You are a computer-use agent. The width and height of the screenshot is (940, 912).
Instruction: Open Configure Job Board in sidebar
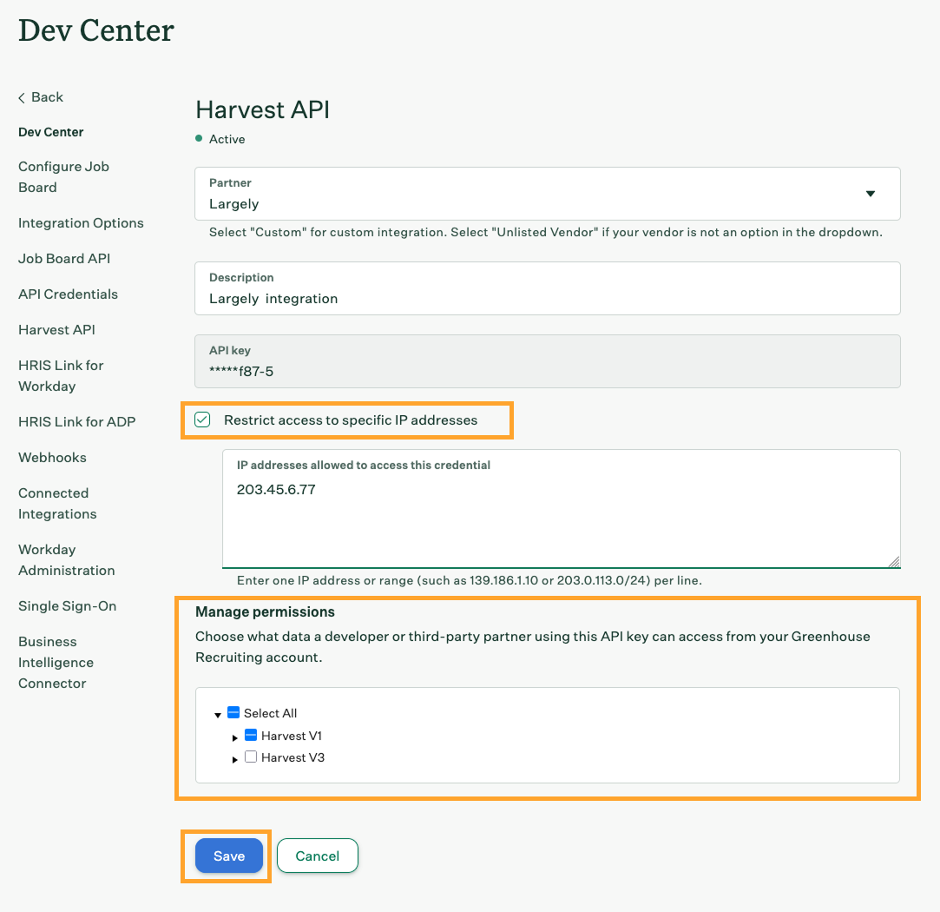(63, 177)
